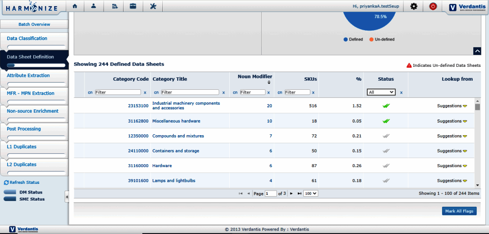This screenshot has height=234, width=489.
Task: Open the Status filter All dropdown
Action: (x=381, y=92)
